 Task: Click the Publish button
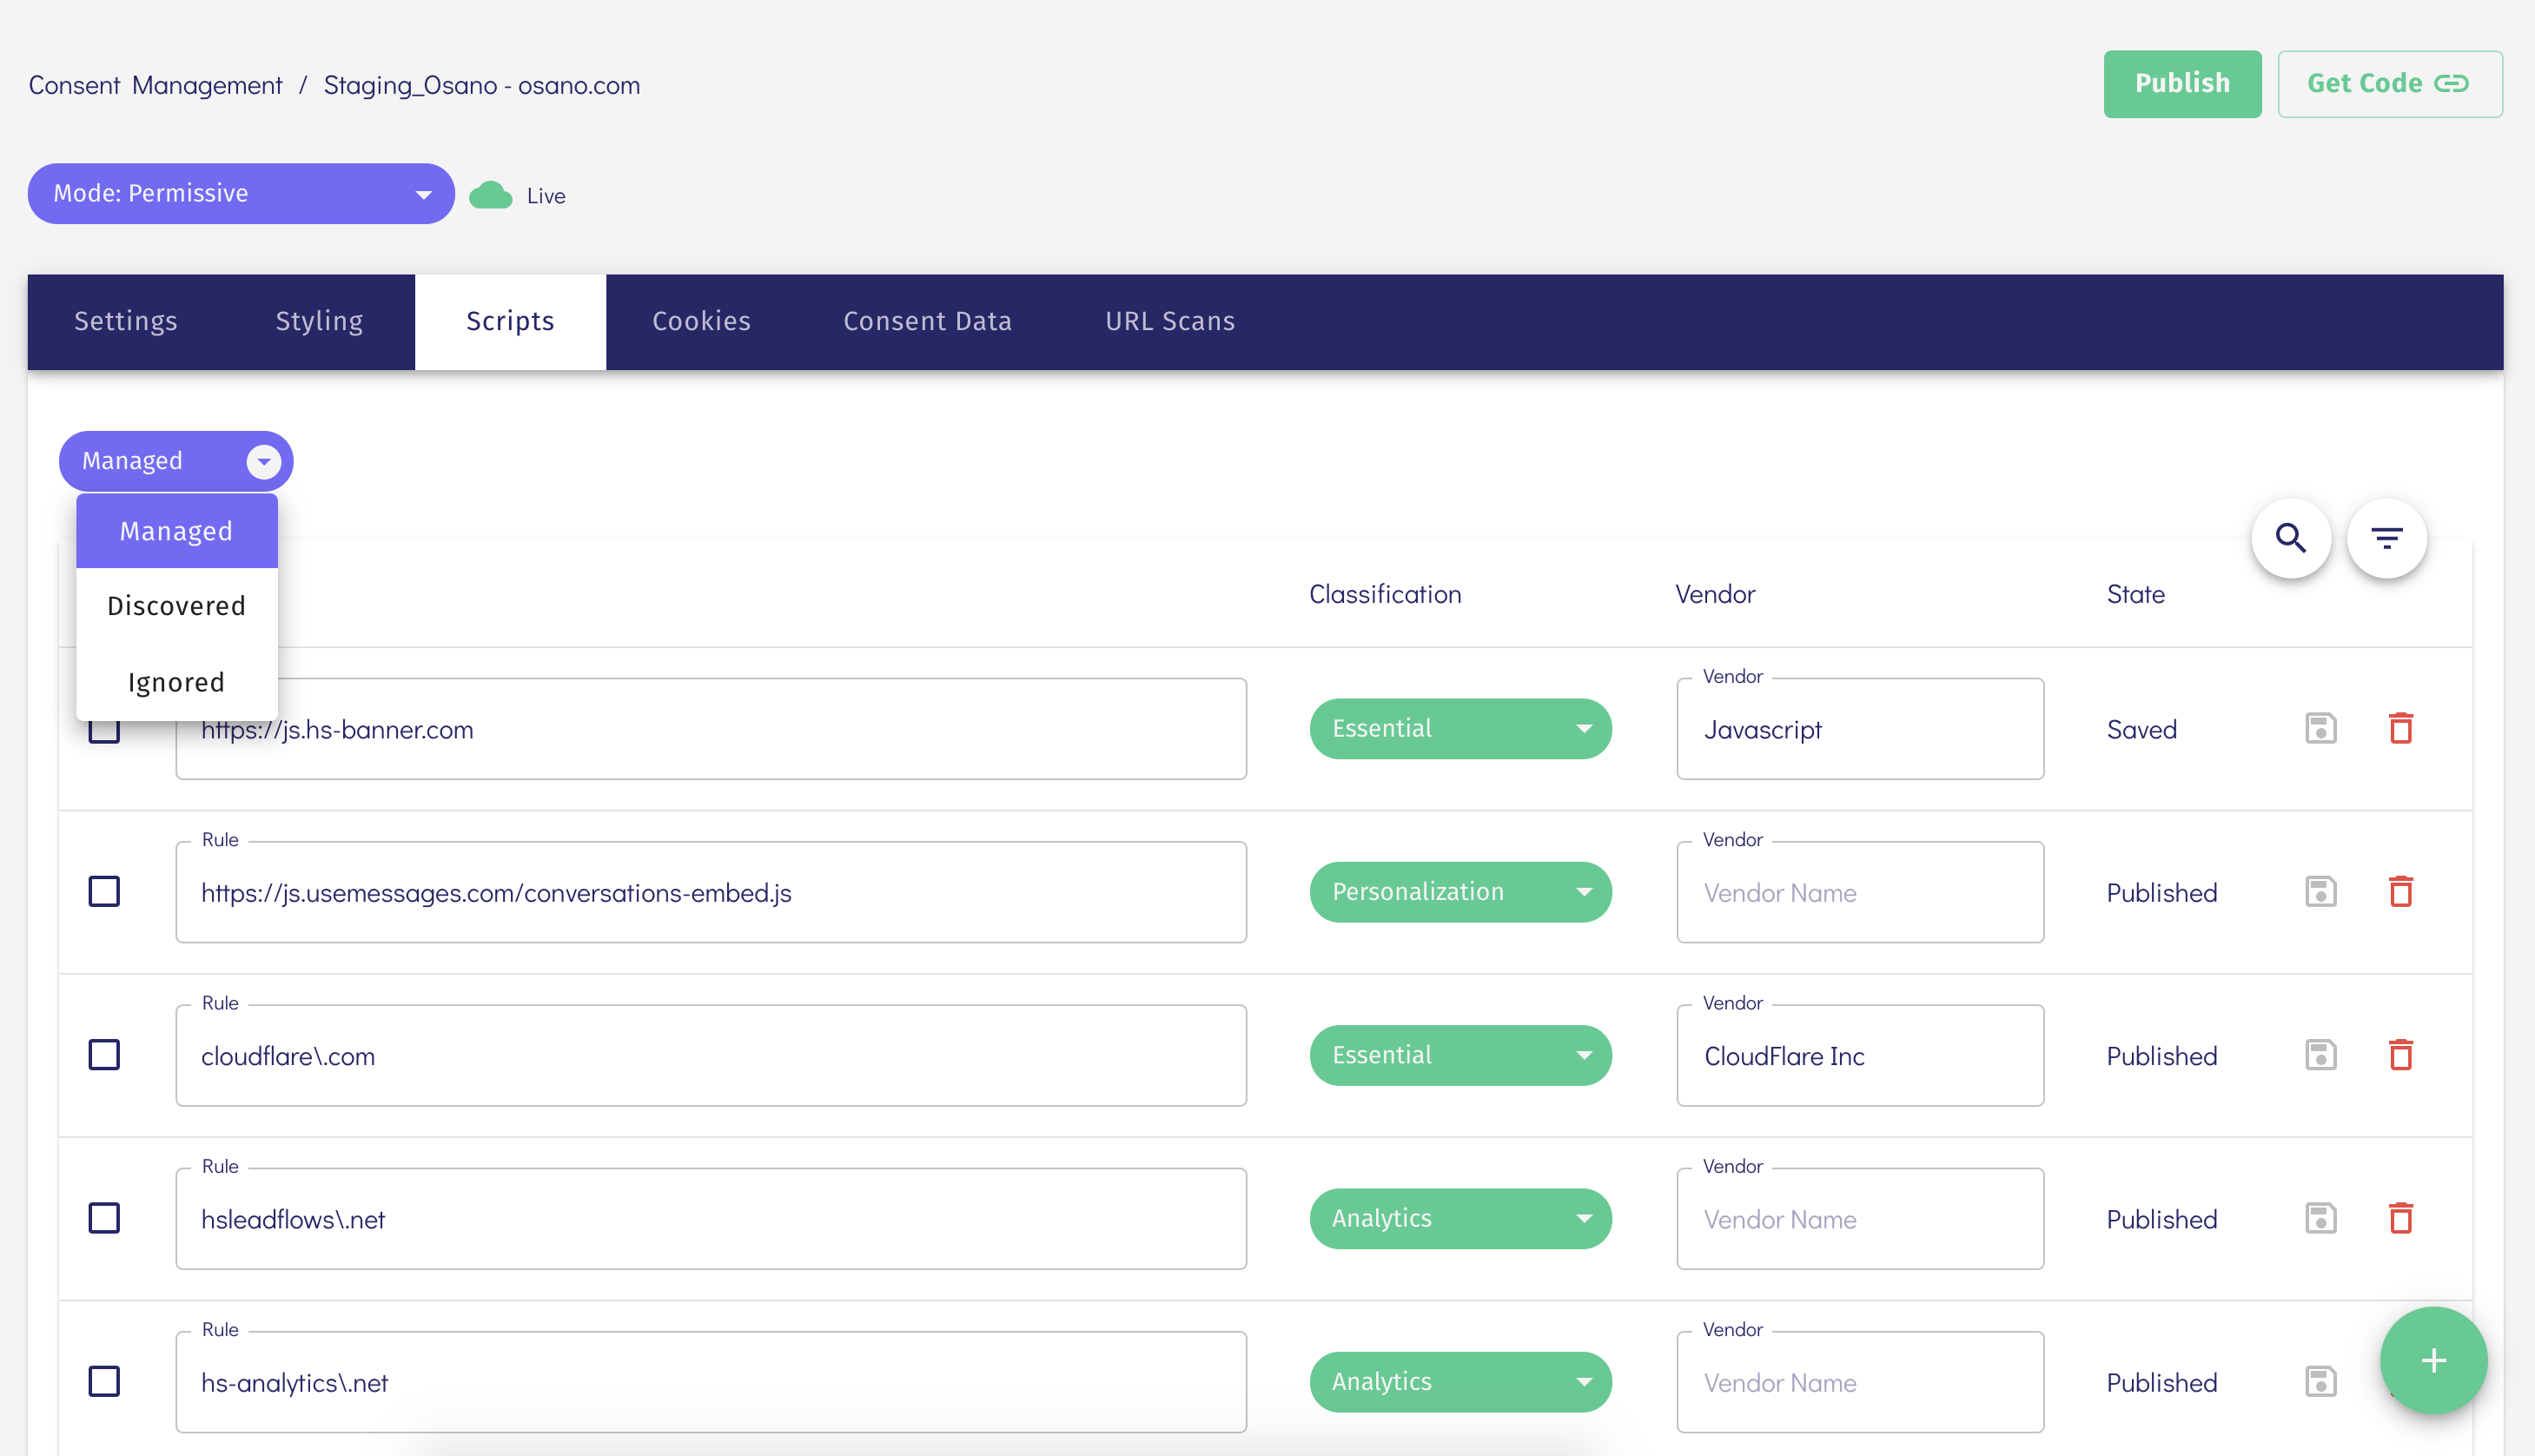2182,83
